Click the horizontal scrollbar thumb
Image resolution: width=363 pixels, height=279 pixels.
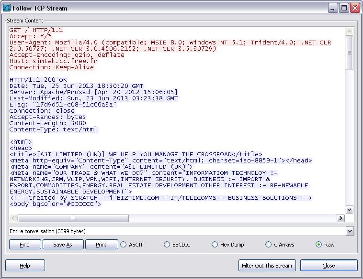[73, 218]
